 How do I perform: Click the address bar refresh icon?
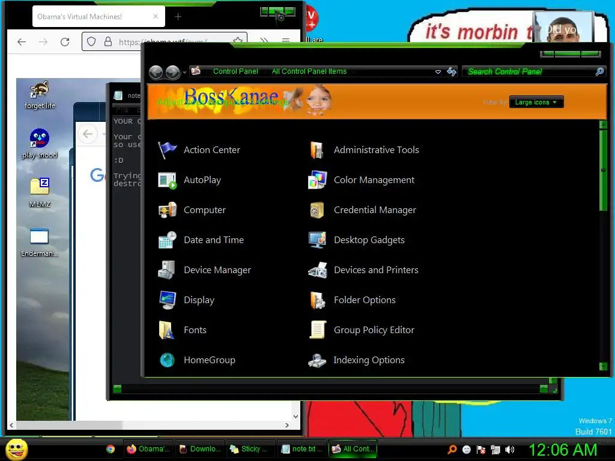tap(452, 72)
